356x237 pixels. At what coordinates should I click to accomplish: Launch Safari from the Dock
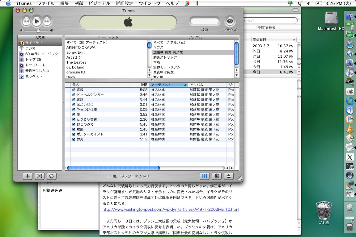[x=350, y=45]
